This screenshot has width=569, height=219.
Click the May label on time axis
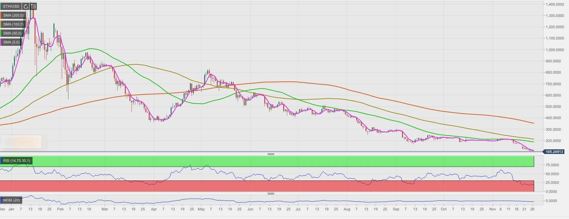(201, 209)
